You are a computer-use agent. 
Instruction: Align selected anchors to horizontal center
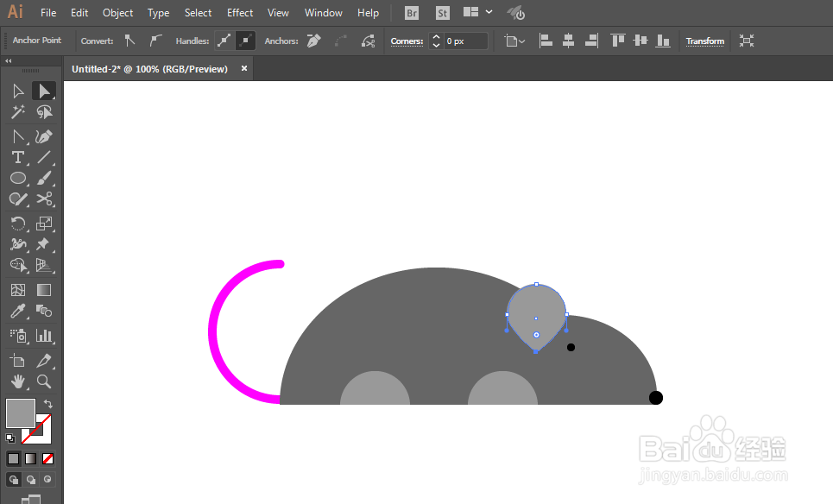click(569, 41)
